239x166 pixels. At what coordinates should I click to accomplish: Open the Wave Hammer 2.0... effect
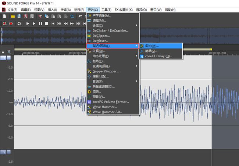[107, 112]
